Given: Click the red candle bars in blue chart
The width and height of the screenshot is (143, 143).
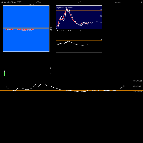Looking at the screenshot, I should click(x=20, y=29).
